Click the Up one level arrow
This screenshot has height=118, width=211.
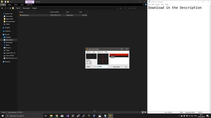tap(10, 8)
